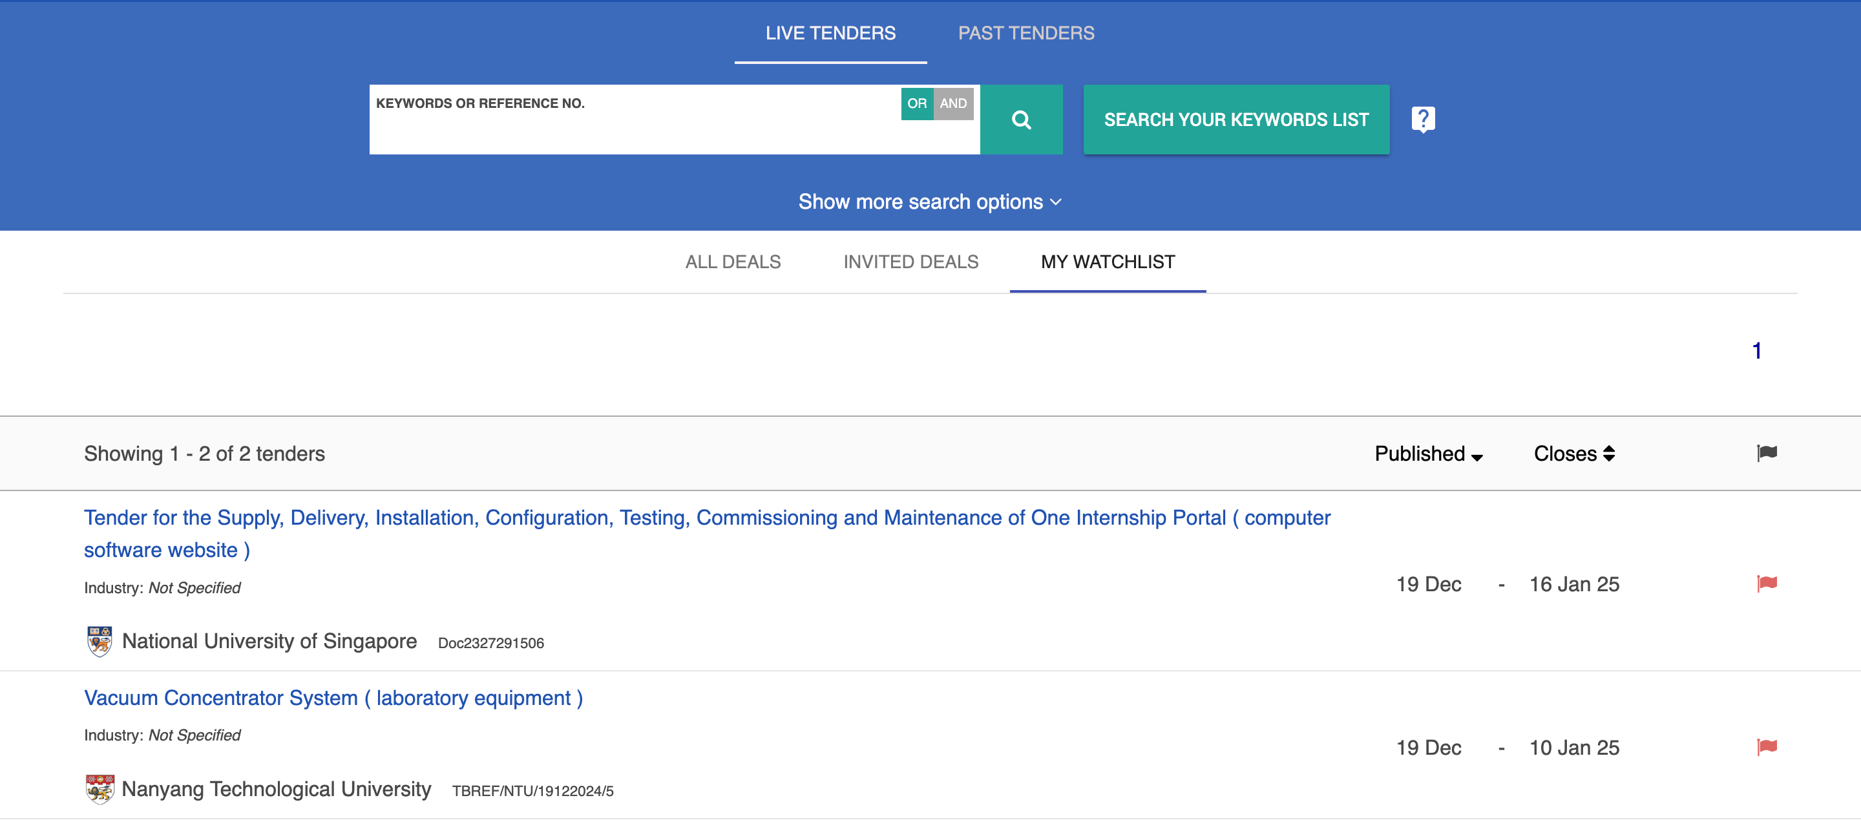Viewport: 1861px width, 820px height.
Task: Click SEARCH YOUR KEYWORDS LIST button
Action: (1235, 119)
